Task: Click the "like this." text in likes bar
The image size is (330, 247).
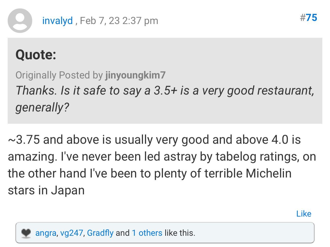Action: click(x=180, y=233)
